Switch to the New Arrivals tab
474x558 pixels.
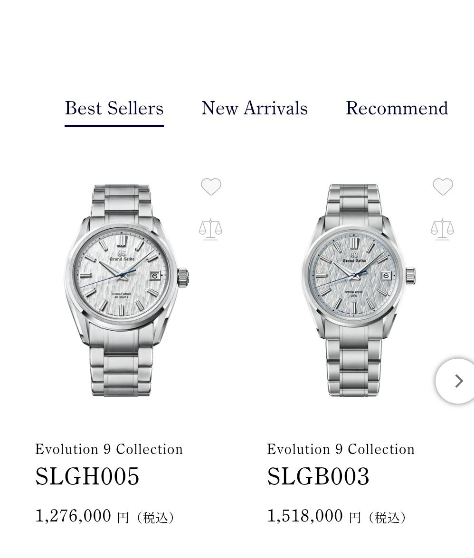pos(255,108)
